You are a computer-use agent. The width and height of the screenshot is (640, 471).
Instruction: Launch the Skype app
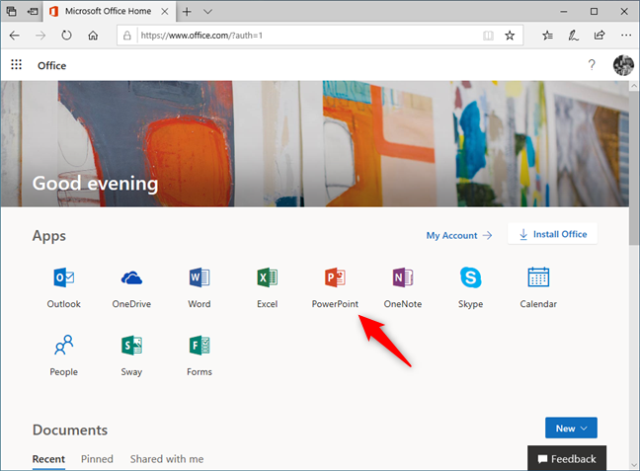pos(470,279)
